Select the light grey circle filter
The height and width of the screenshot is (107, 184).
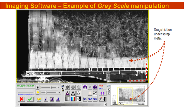coord(78,87)
